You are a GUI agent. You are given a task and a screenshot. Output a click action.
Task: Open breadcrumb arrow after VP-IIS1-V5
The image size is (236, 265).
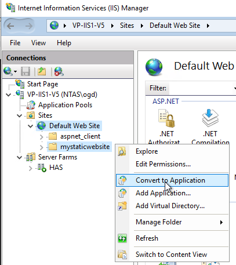112,26
